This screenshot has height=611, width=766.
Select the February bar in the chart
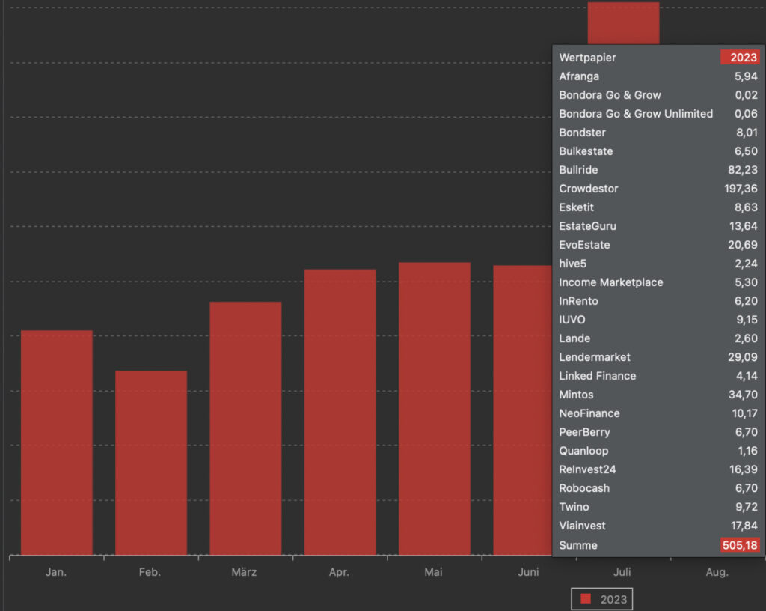[x=151, y=463]
